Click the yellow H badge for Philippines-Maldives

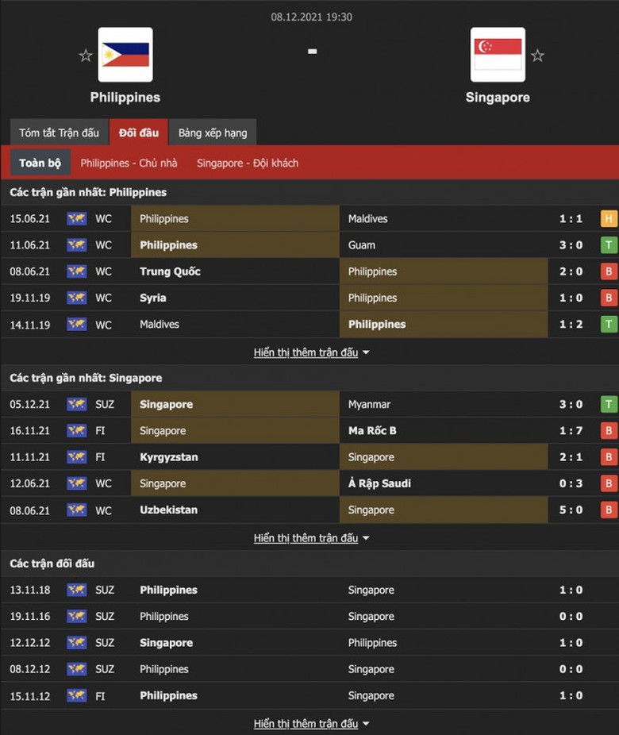(x=609, y=219)
